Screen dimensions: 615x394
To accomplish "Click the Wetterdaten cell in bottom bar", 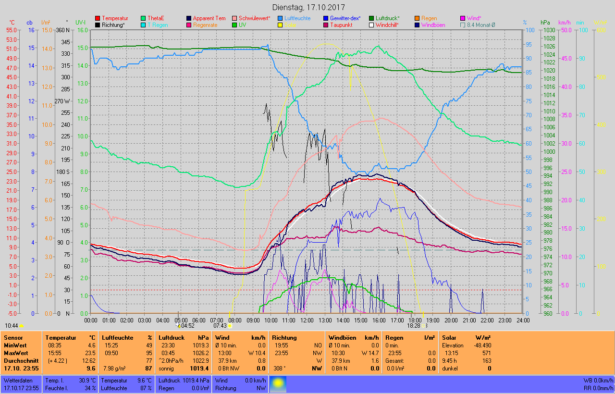I will [x=17, y=380].
